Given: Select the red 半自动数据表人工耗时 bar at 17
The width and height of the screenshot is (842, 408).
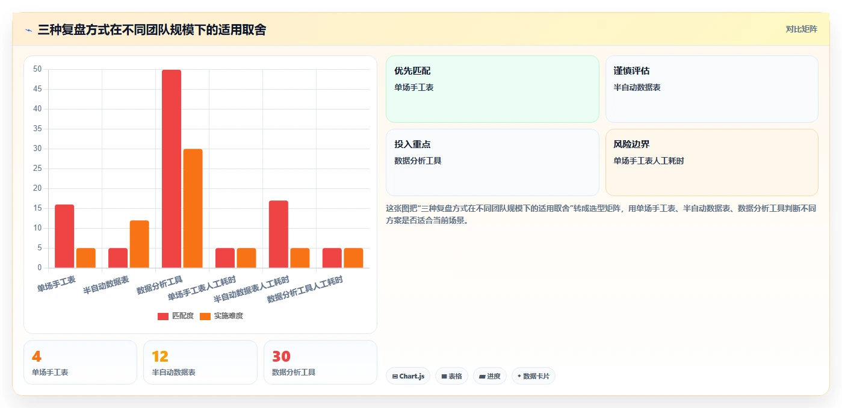Looking at the screenshot, I should (x=279, y=234).
